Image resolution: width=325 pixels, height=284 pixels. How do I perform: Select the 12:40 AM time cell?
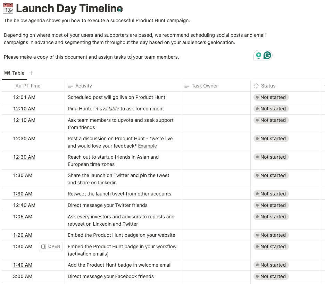coord(33,205)
